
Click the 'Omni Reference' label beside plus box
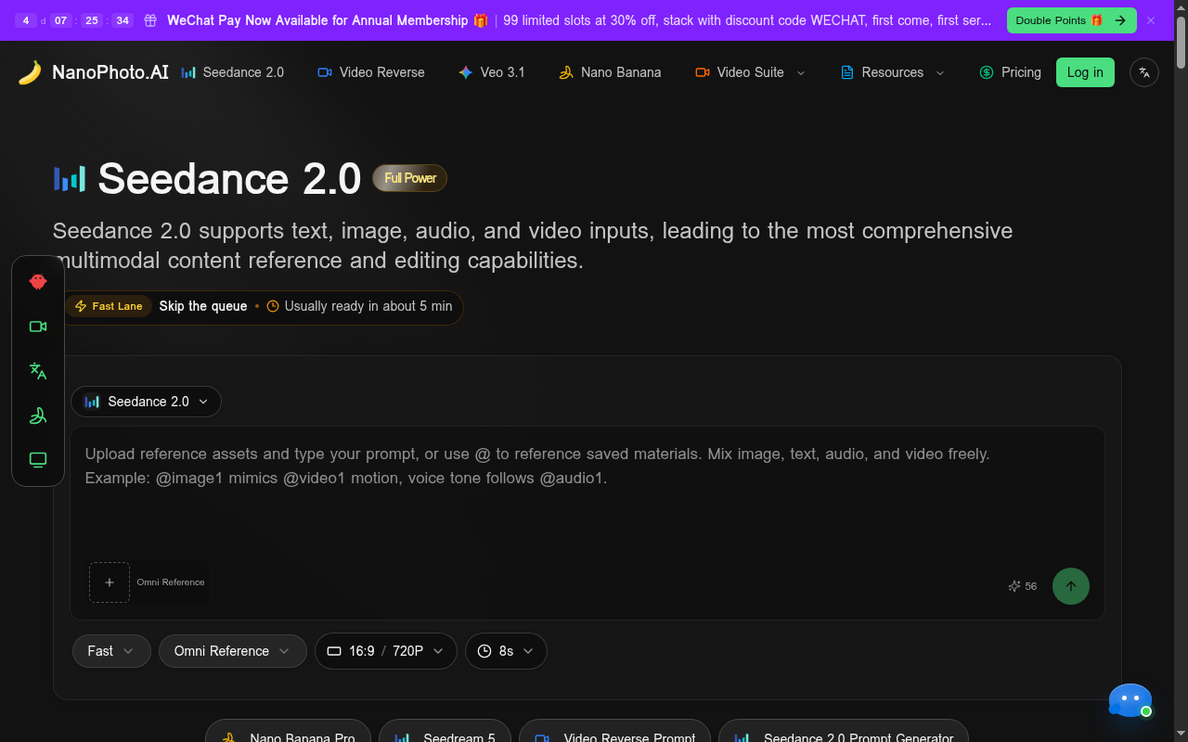171,582
